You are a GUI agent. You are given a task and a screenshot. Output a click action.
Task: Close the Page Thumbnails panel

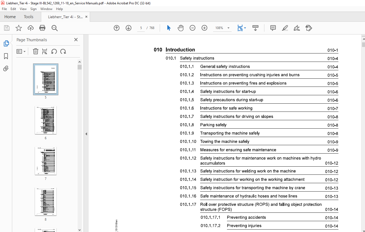pos(76,40)
